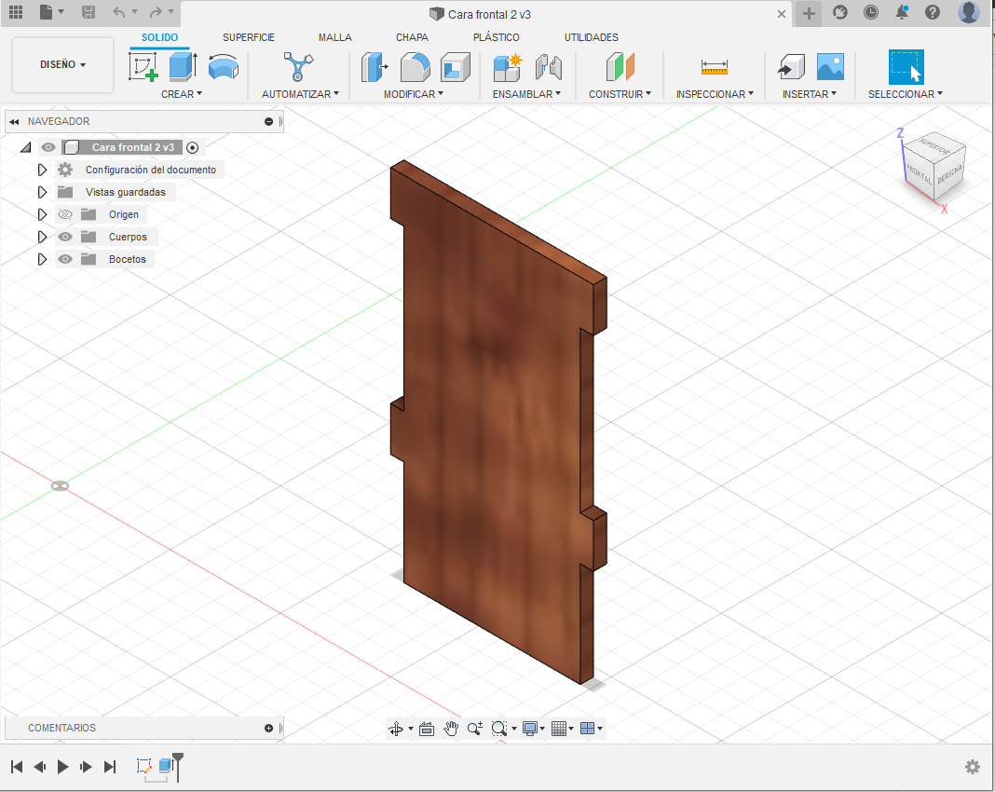Click the ViewCube Frontal face
Viewport: 995px width, 792px height.
pyautogui.click(x=919, y=174)
